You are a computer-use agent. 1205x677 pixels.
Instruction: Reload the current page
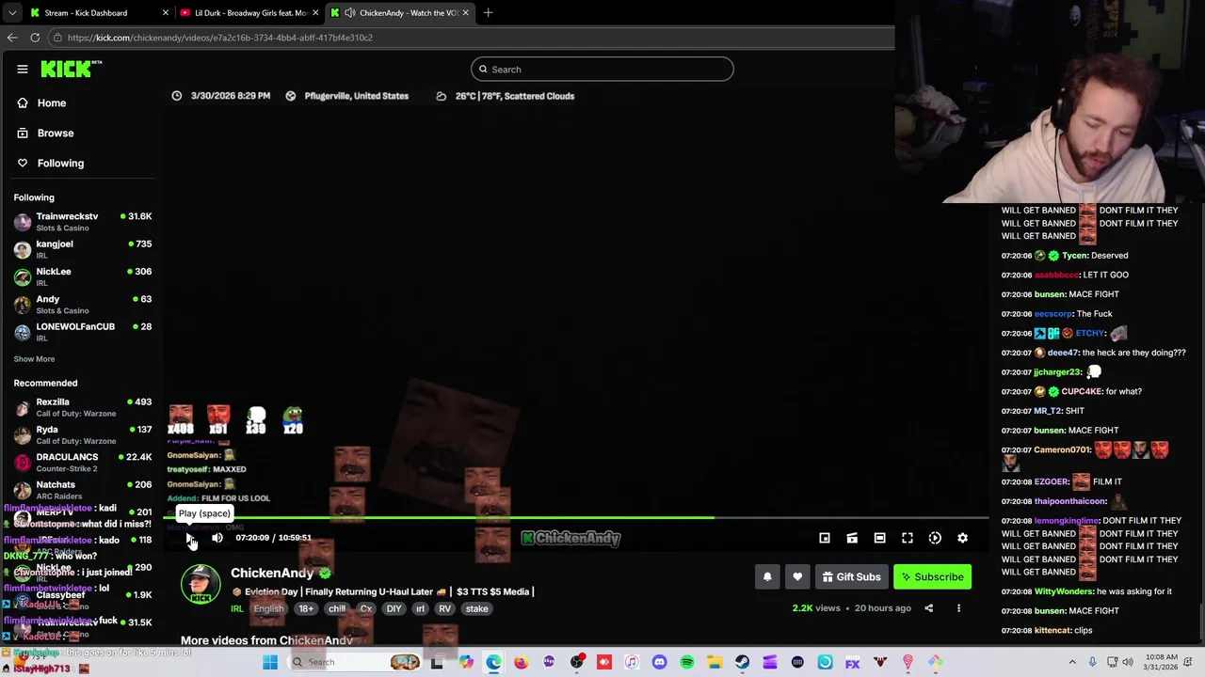pos(35,38)
